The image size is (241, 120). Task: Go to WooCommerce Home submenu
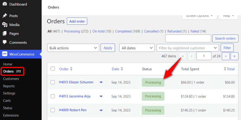[8, 64]
